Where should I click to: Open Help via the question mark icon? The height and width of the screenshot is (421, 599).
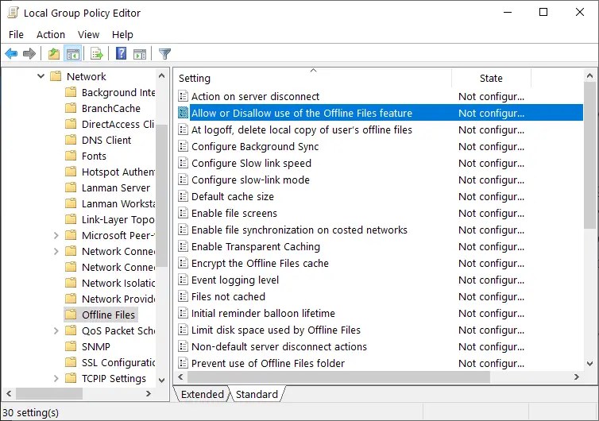click(121, 53)
